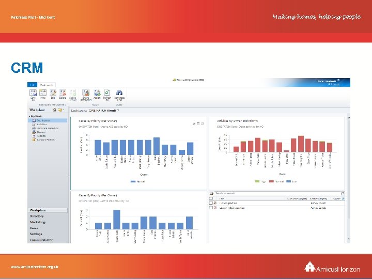Tick checkbox for Lauren H&S Inspection row

tap(211, 208)
